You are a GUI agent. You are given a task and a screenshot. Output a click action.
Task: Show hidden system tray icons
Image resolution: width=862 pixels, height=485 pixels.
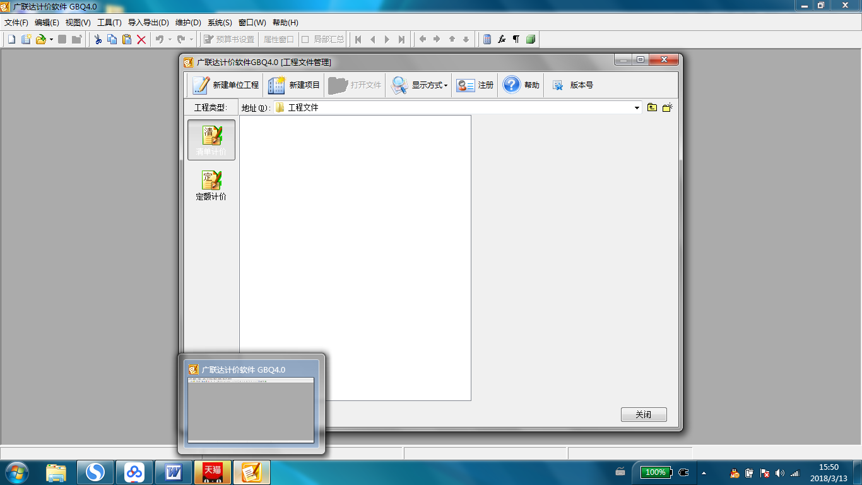[704, 473]
